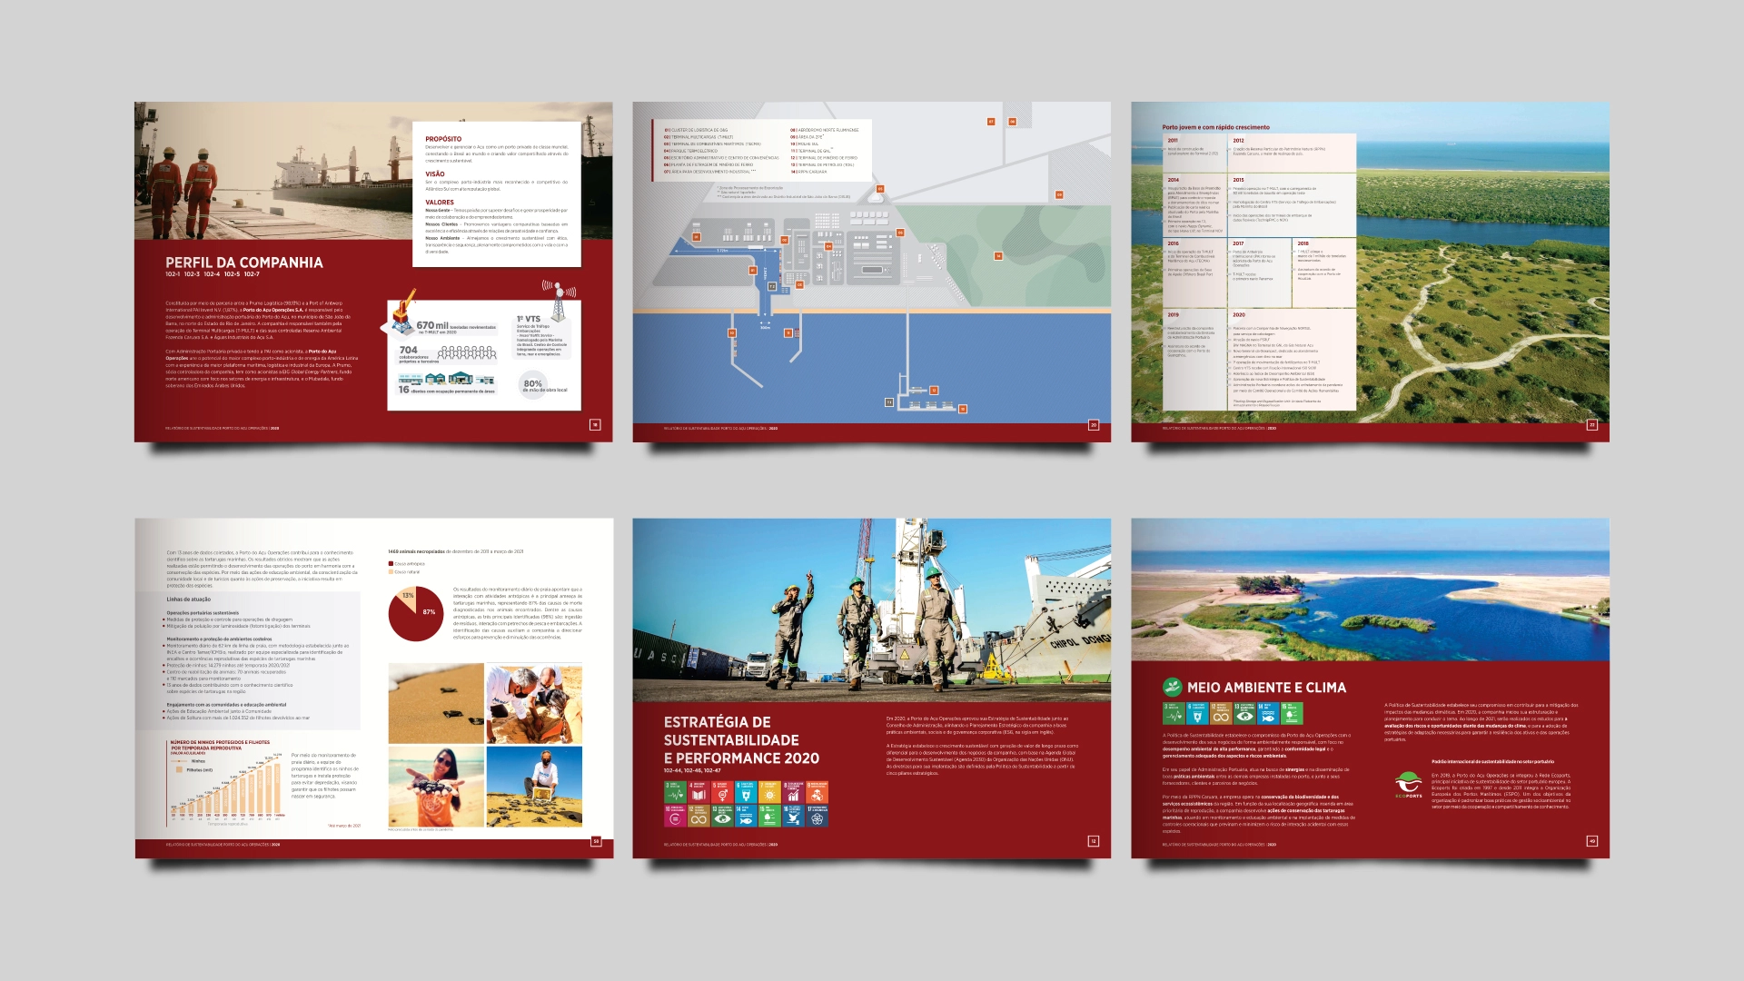
Task: Click the orange crane icon beside 670 mil
Action: pyautogui.click(x=403, y=312)
